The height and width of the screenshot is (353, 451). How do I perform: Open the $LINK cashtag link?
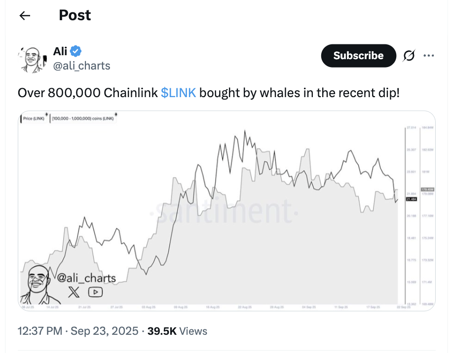tap(178, 93)
